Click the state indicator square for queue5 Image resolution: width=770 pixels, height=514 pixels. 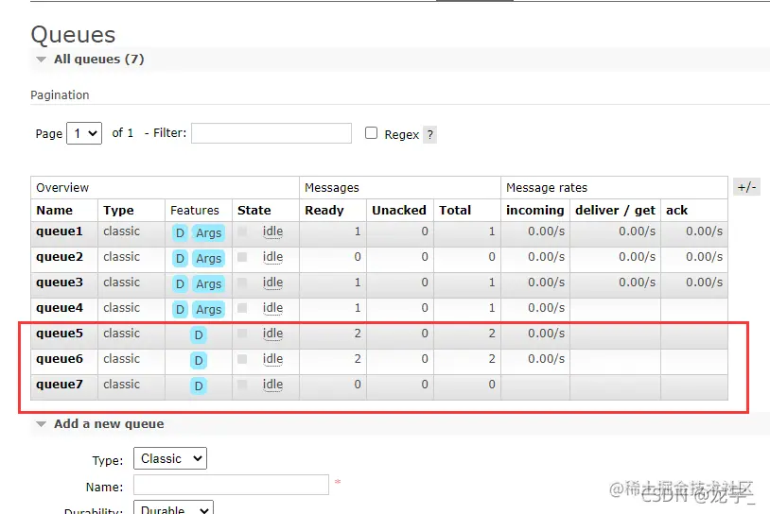pyautogui.click(x=242, y=334)
